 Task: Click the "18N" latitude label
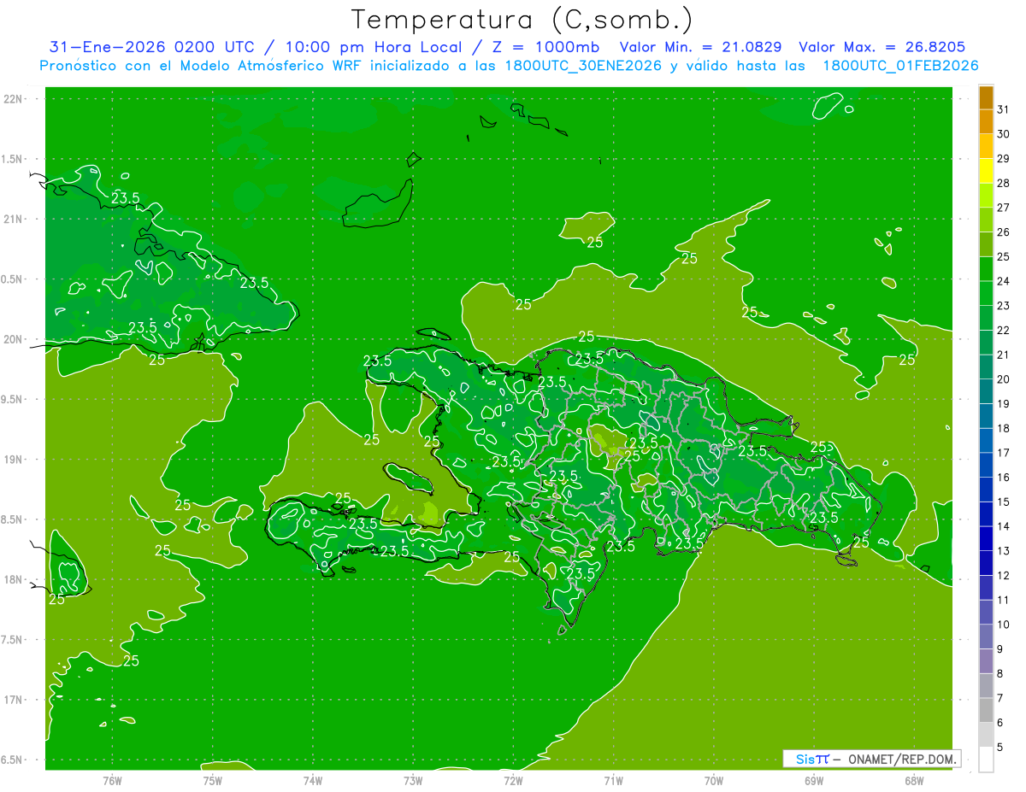point(13,579)
